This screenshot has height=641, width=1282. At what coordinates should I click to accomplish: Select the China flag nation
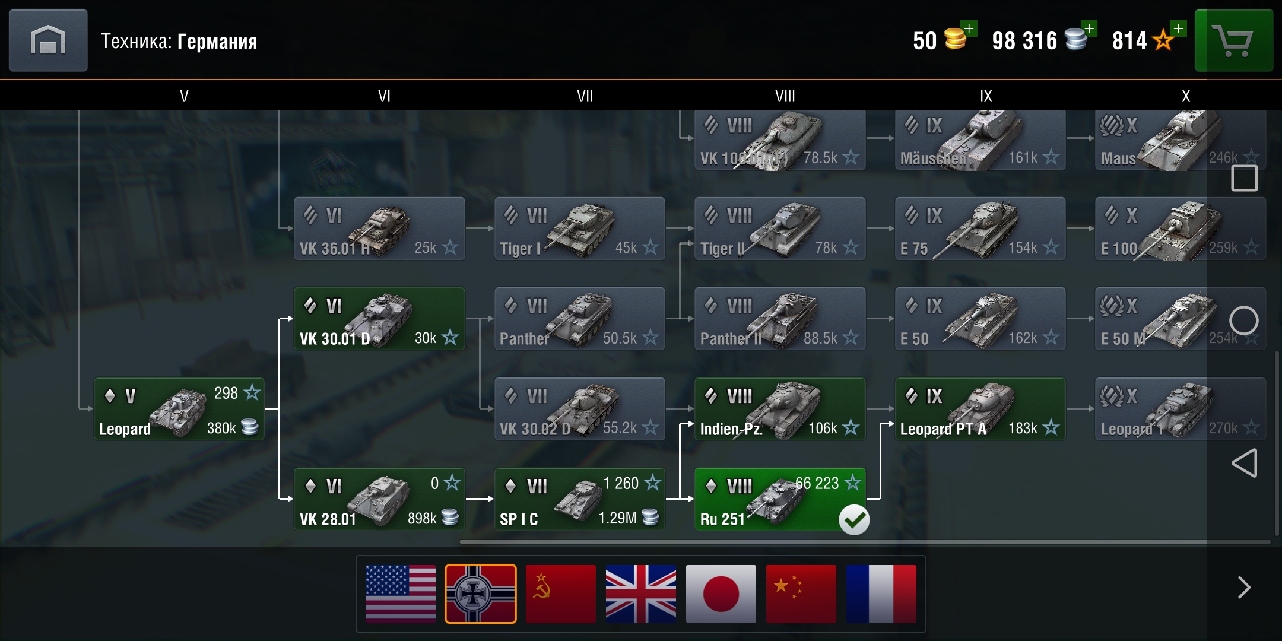coord(801,594)
